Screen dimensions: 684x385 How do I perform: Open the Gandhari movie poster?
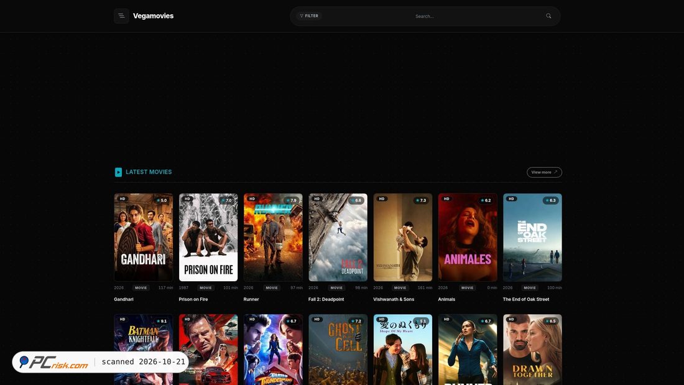(x=144, y=238)
